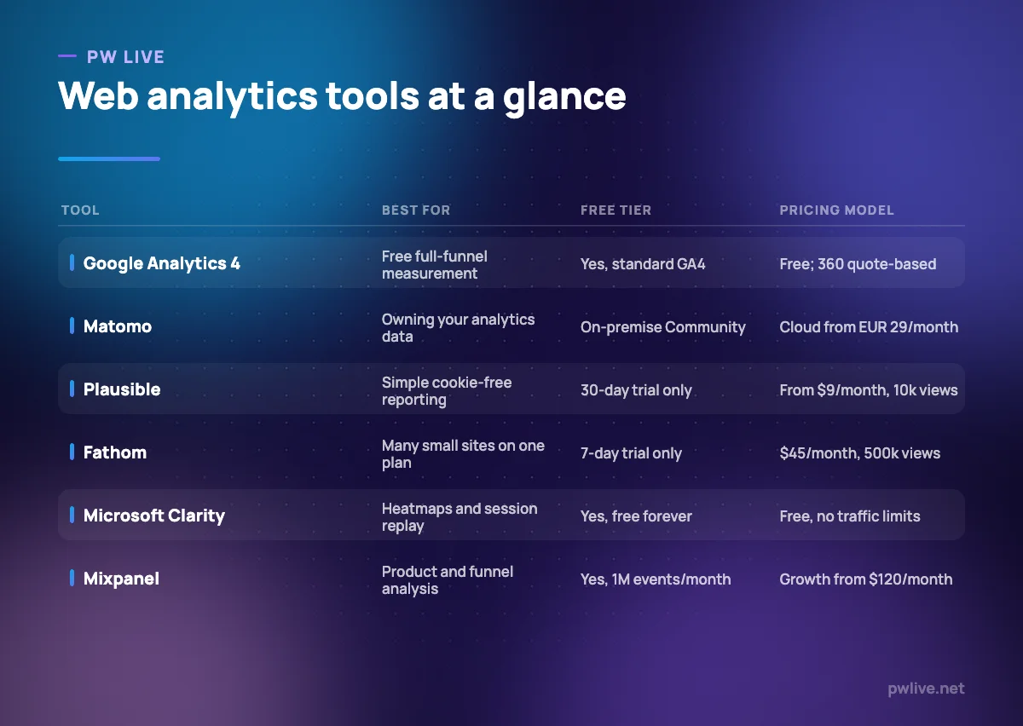
Task: Click 'Yes, standard GA4' cell
Action: [643, 264]
